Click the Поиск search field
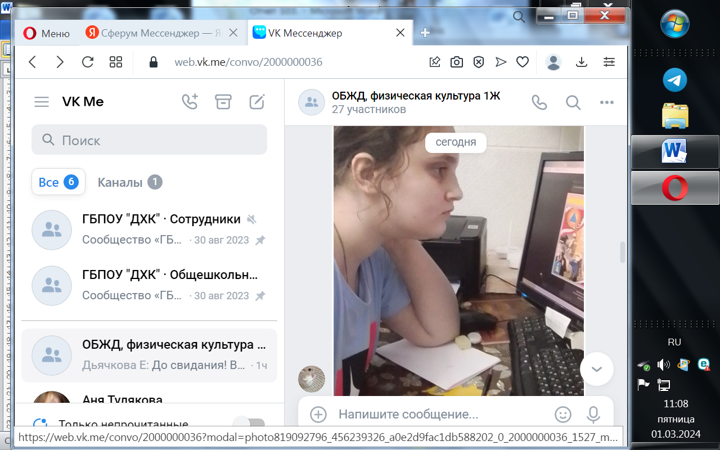This screenshot has height=450, width=720. tap(149, 140)
